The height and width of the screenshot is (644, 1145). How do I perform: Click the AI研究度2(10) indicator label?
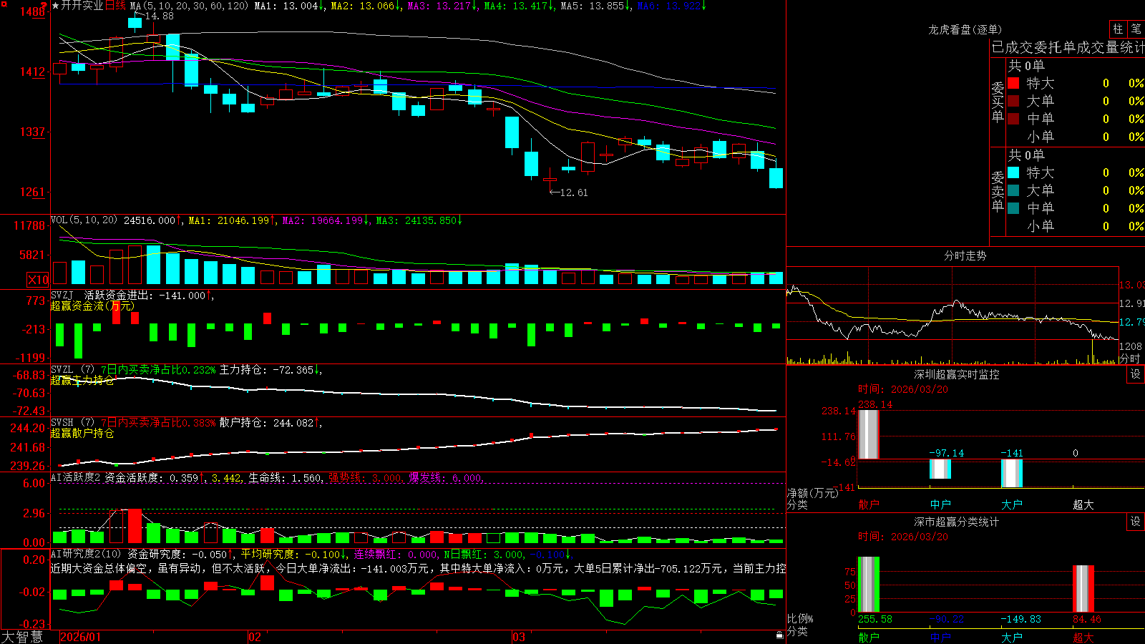click(86, 554)
